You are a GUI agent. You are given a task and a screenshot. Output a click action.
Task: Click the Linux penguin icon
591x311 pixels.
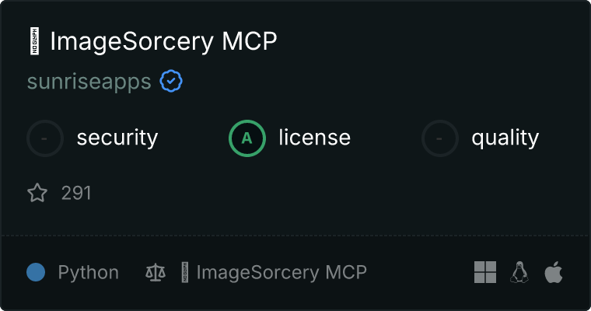pyautogui.click(x=519, y=272)
